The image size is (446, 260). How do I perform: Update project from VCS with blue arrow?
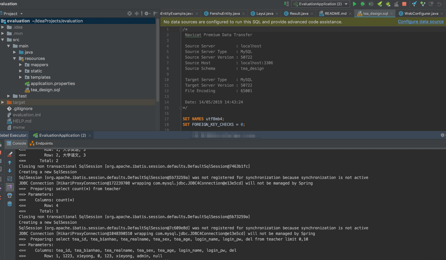click(x=414, y=4)
